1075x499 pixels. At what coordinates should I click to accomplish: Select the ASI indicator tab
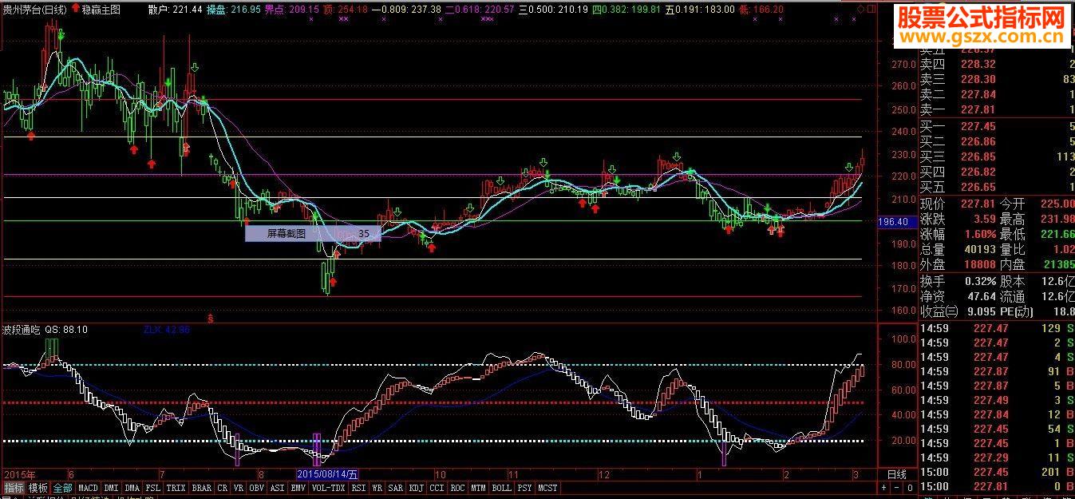[277, 487]
